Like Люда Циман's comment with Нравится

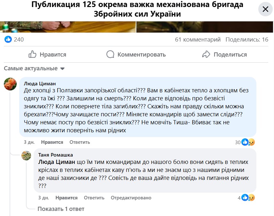pyautogui.click(x=52, y=142)
